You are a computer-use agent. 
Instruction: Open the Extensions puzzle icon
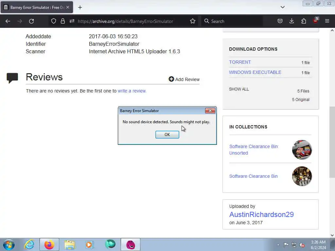click(x=304, y=21)
